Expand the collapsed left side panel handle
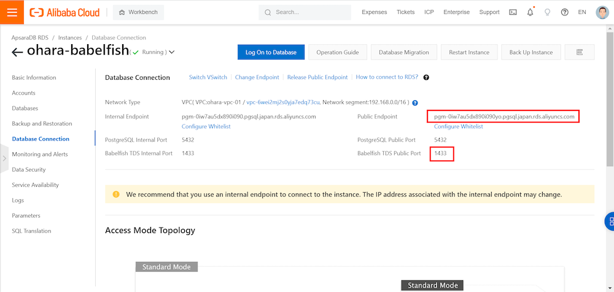The image size is (614, 292). pyautogui.click(x=4, y=158)
